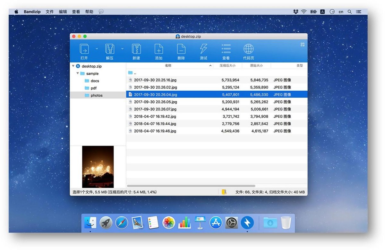Click the horizontal scrollbar in file list
Viewport: 385px width, 250px height.
click(x=191, y=186)
